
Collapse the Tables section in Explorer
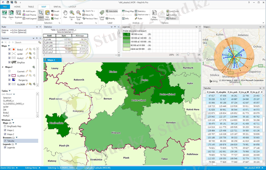click(x=10, y=90)
